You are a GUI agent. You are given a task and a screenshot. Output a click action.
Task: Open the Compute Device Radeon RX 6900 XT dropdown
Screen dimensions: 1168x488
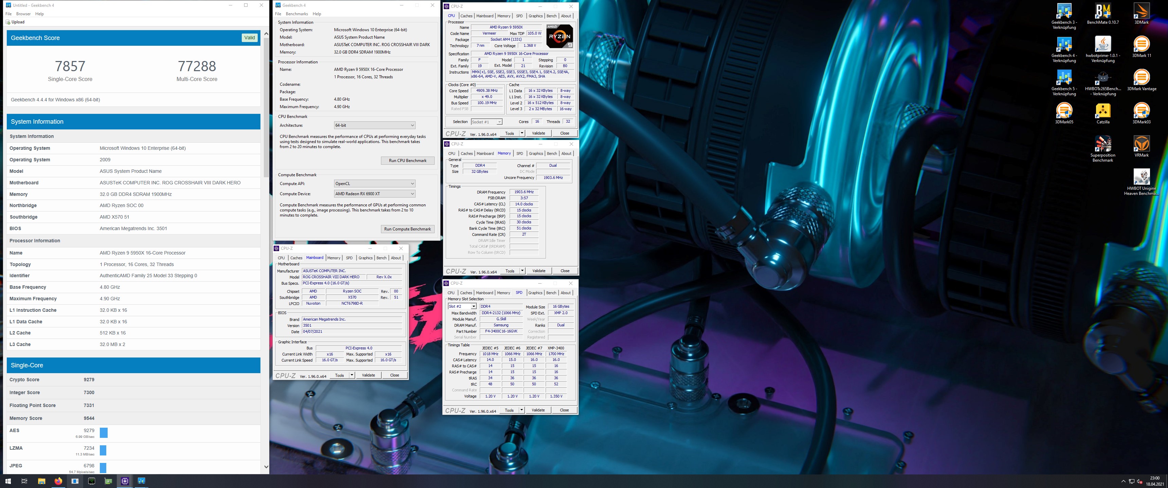click(x=374, y=194)
